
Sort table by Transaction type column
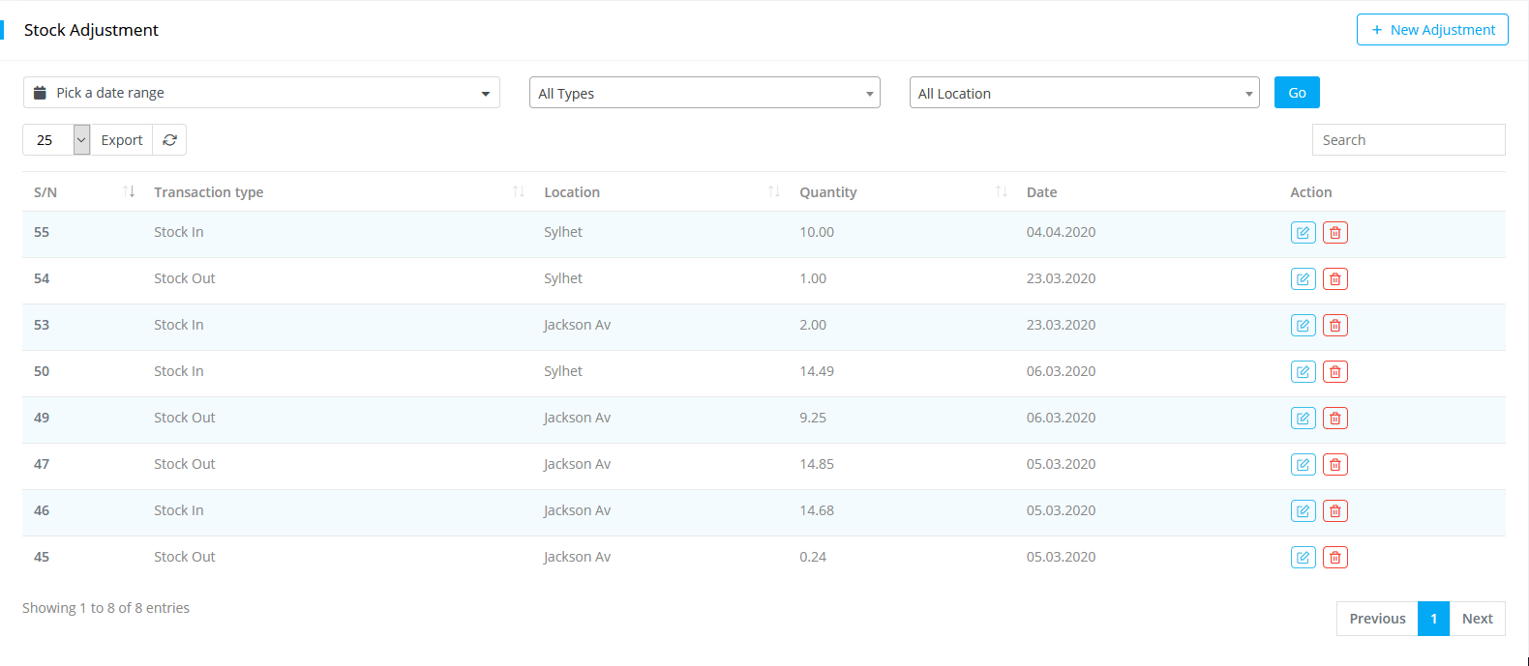209,192
